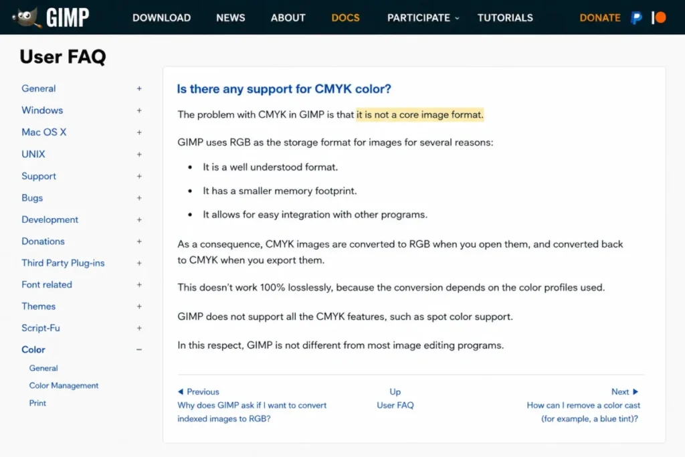
Task: Click the Next navigation label
Action: click(620, 392)
